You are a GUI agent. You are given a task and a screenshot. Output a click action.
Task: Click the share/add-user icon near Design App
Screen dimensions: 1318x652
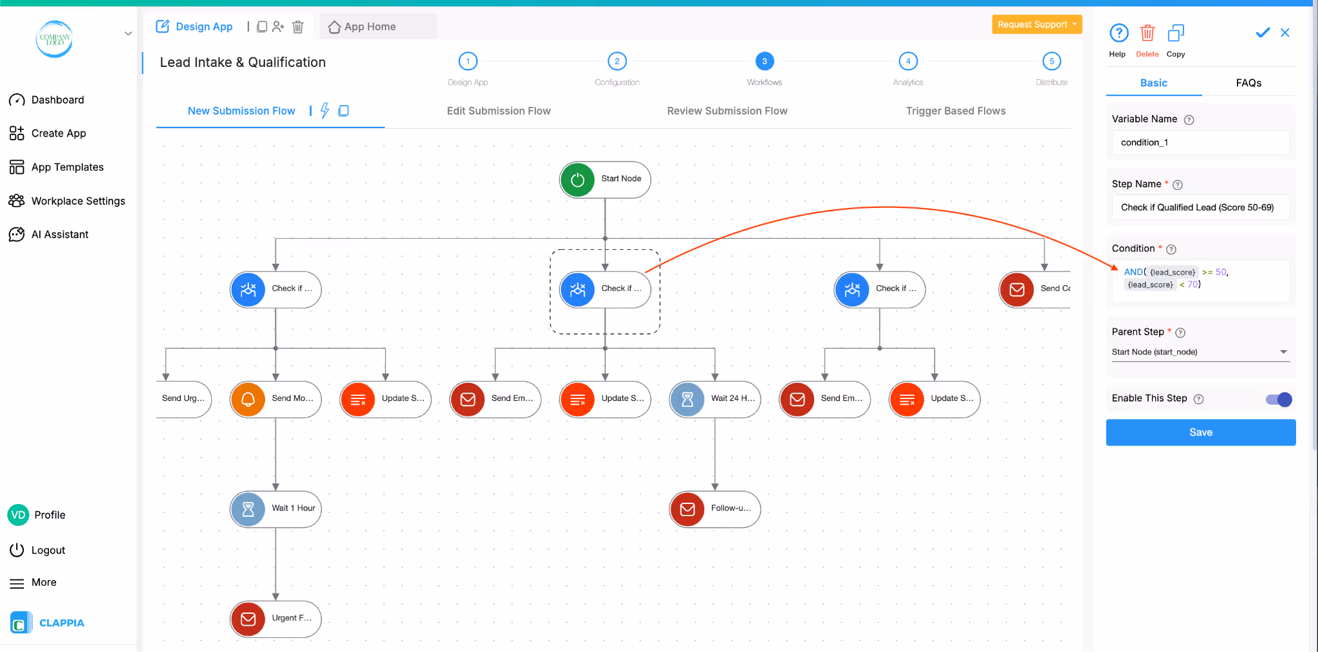[279, 26]
